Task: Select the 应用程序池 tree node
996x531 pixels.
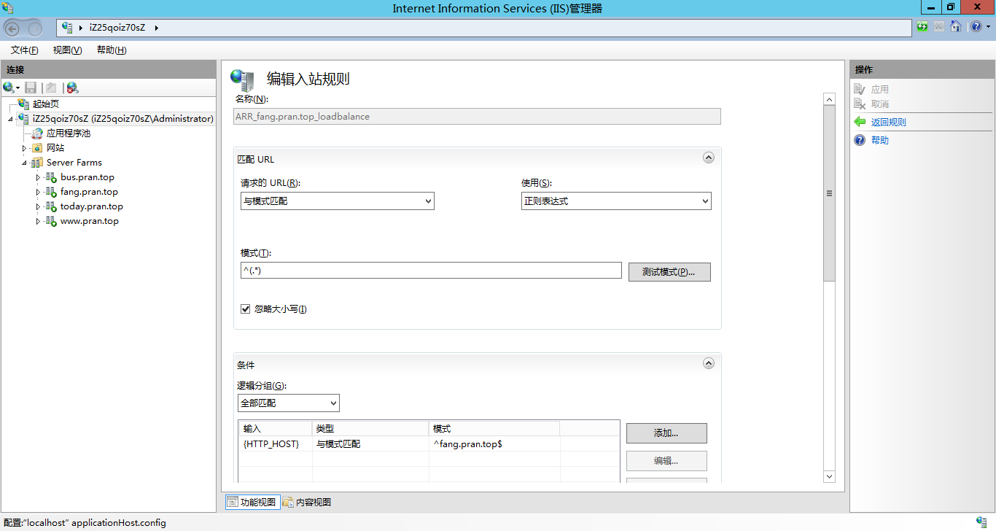Action: [68, 133]
